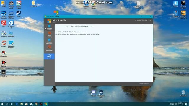This screenshot has height=106, width=189.
Task: Click the AAct x64 Portable header line
Action: click(x=79, y=26)
